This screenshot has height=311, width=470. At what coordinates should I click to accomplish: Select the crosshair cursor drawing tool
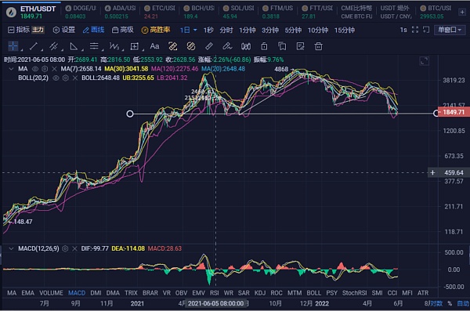point(13,46)
